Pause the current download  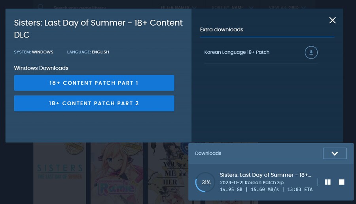coord(328,182)
